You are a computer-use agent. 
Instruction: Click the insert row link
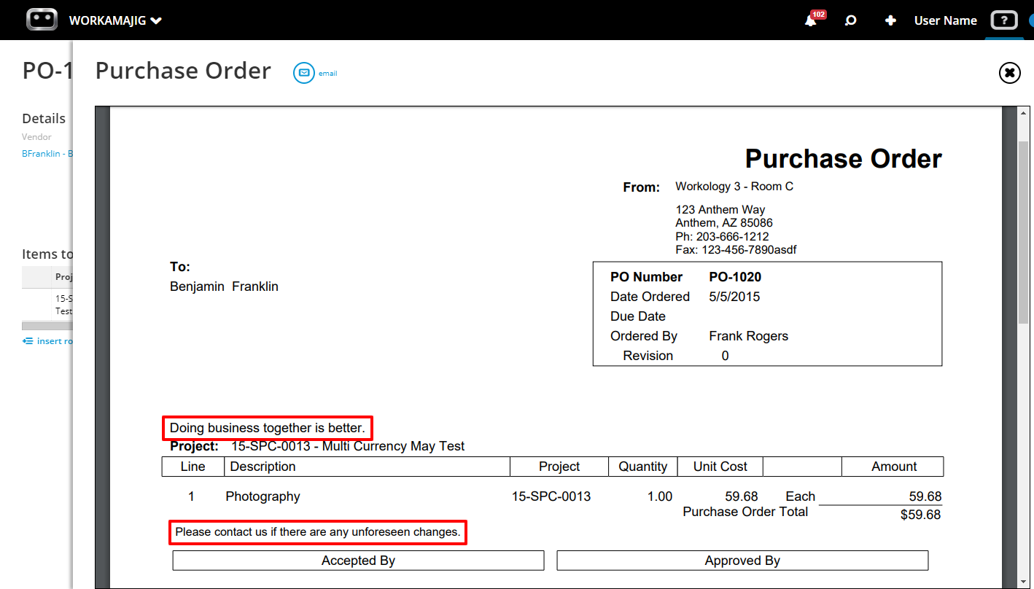[x=47, y=341]
